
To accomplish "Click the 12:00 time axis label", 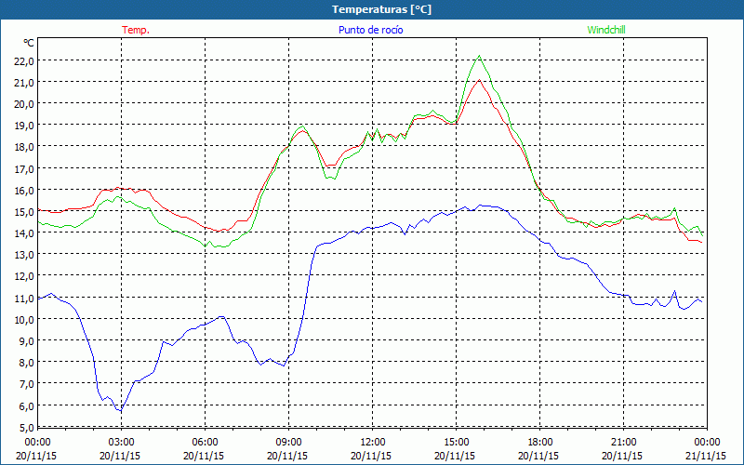I will click(x=372, y=442).
